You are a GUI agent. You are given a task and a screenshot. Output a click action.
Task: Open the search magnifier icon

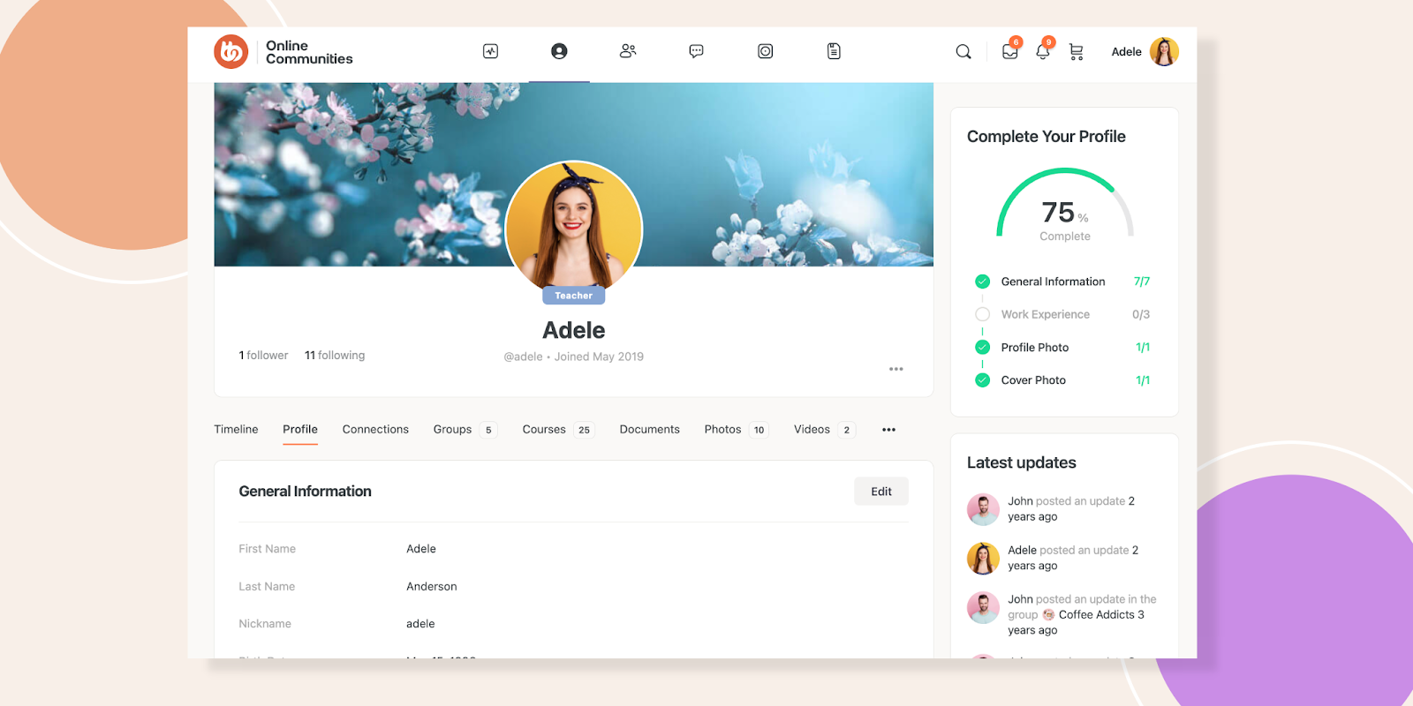(963, 52)
